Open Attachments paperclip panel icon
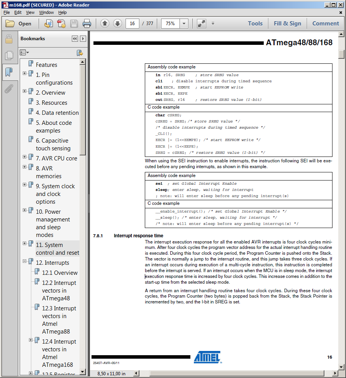 click(x=9, y=89)
